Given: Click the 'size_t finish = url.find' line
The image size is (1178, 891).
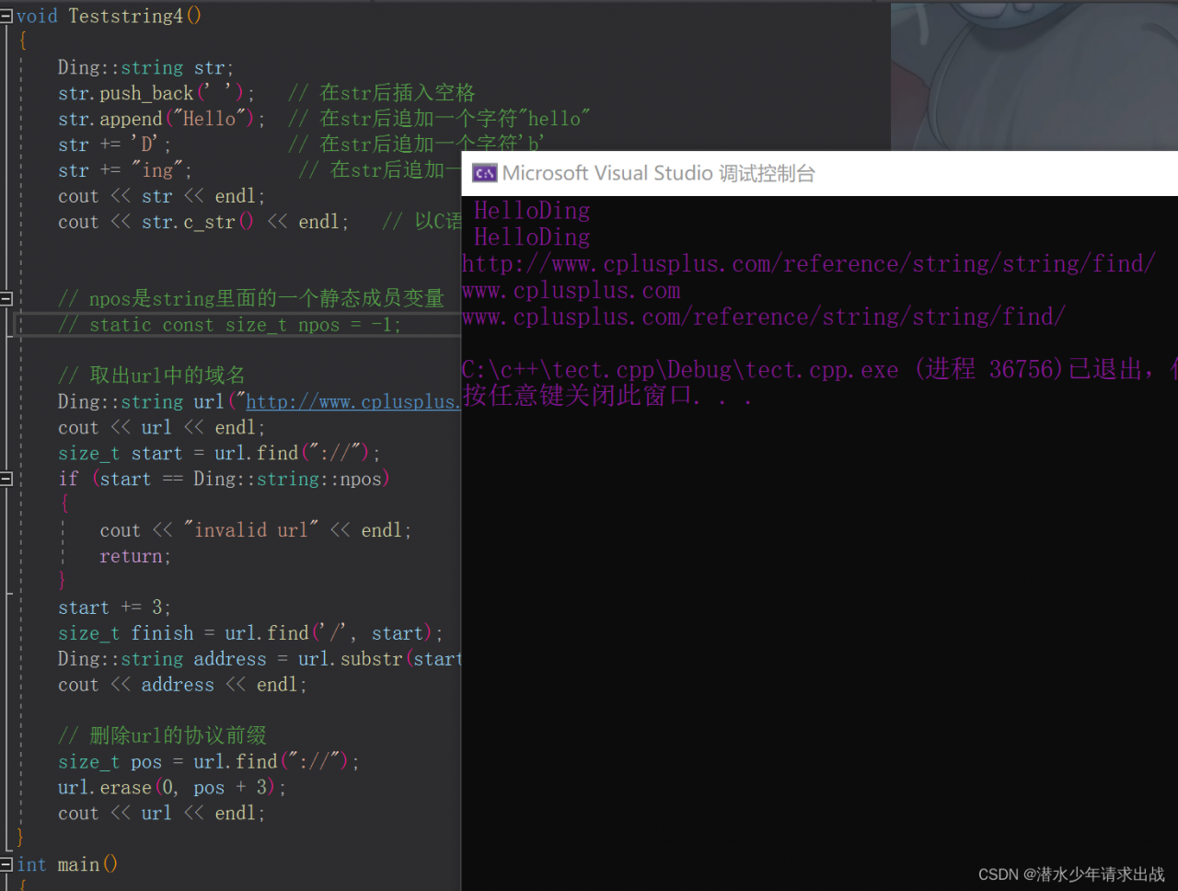Looking at the screenshot, I should (250, 633).
